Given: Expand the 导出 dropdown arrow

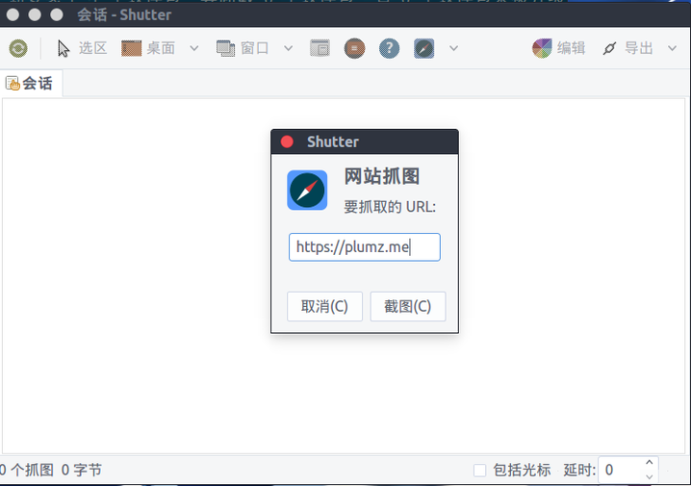Looking at the screenshot, I should 672,48.
